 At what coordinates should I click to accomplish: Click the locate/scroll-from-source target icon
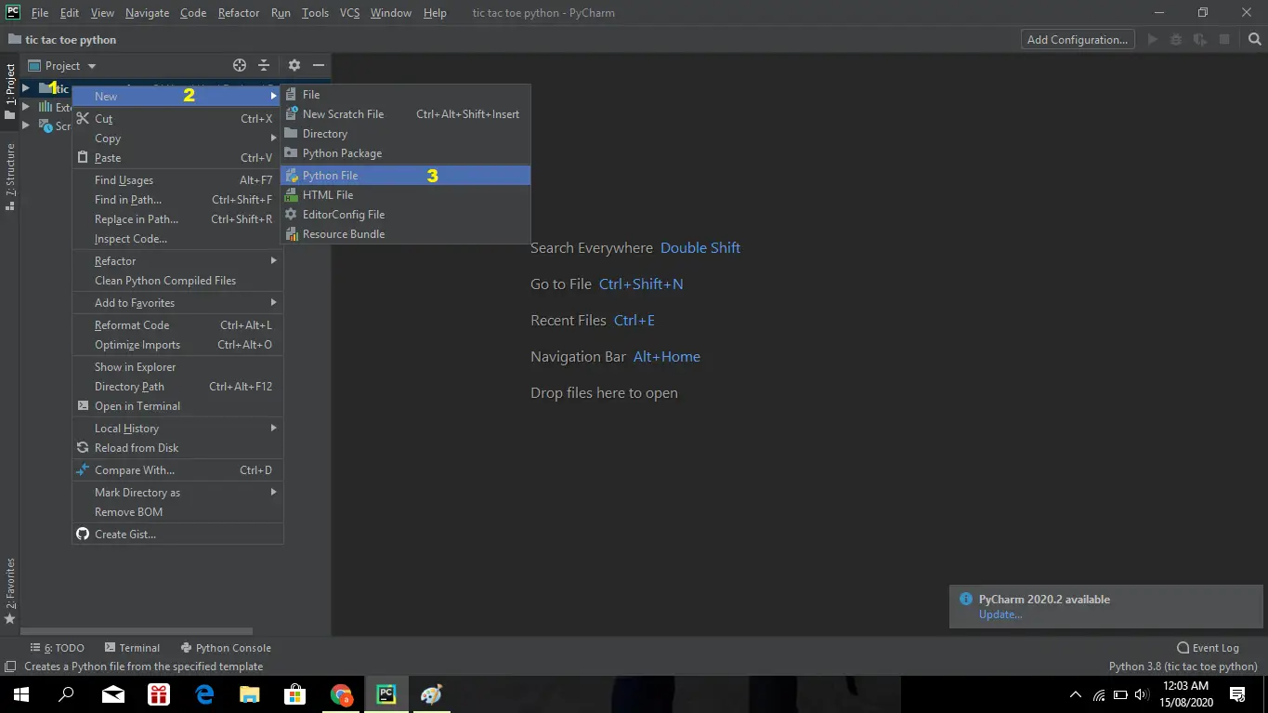pyautogui.click(x=240, y=65)
